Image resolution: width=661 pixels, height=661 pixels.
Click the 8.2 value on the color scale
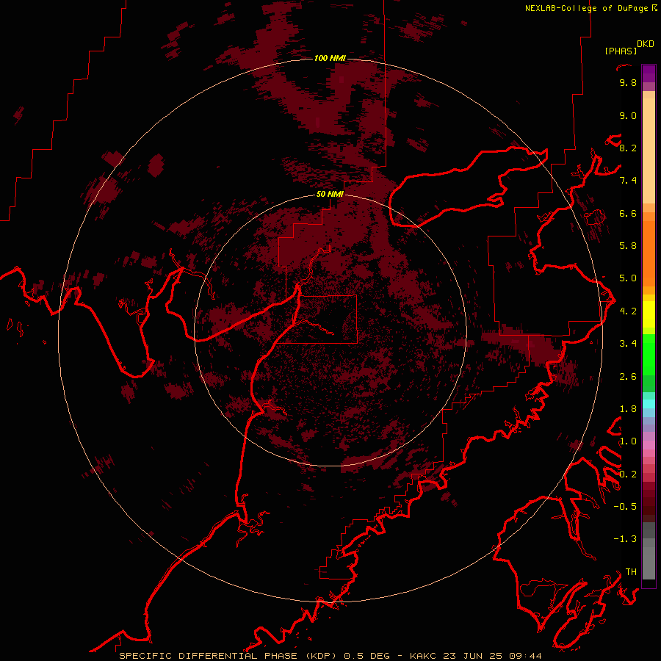click(x=628, y=148)
